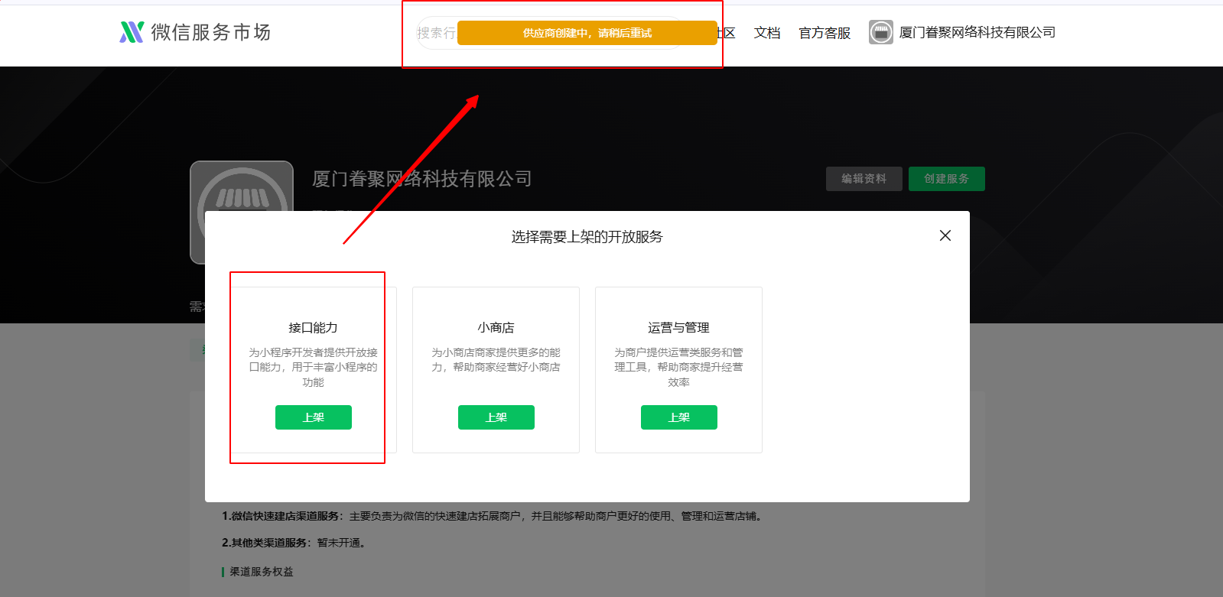Click the 编辑资料 button
The width and height of the screenshot is (1223, 597).
[864, 179]
